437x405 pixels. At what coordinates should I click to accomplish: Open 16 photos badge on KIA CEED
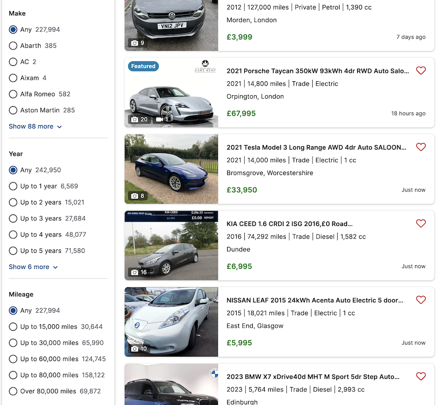pyautogui.click(x=139, y=272)
